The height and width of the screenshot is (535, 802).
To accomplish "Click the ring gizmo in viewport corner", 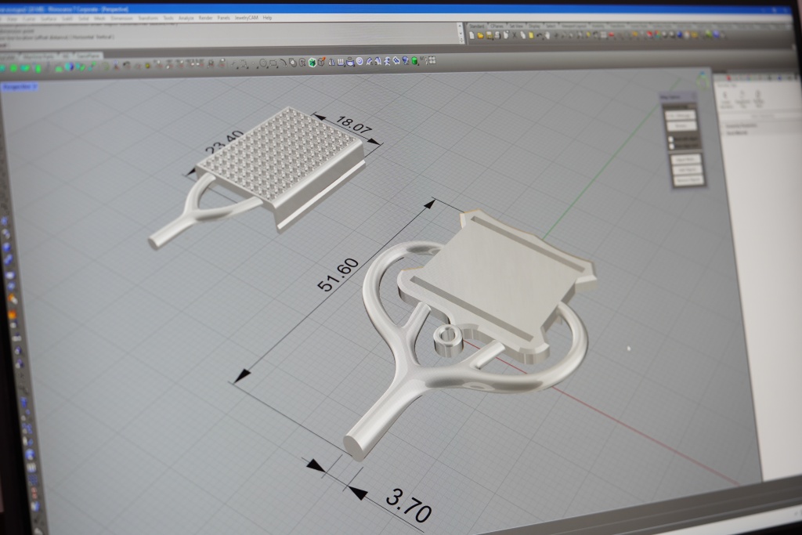I will 704,79.
